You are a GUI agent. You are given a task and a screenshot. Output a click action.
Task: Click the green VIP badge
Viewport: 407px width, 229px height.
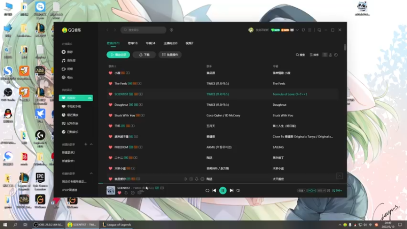pyautogui.click(x=275, y=30)
